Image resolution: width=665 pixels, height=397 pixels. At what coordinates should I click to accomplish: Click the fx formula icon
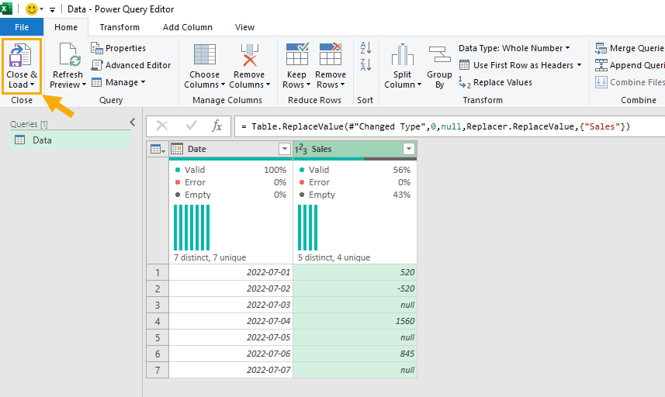point(216,126)
